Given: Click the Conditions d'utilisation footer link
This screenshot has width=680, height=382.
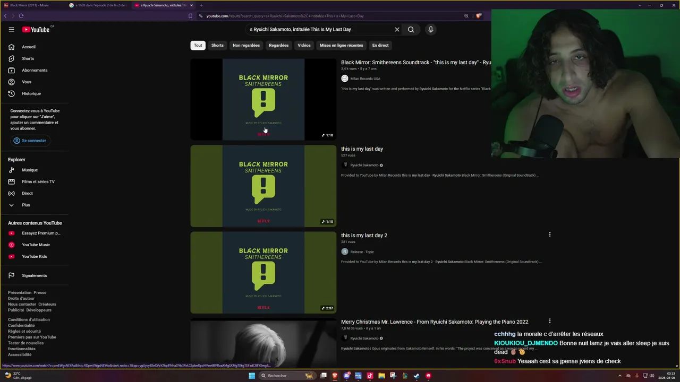Looking at the screenshot, I should (x=29, y=319).
